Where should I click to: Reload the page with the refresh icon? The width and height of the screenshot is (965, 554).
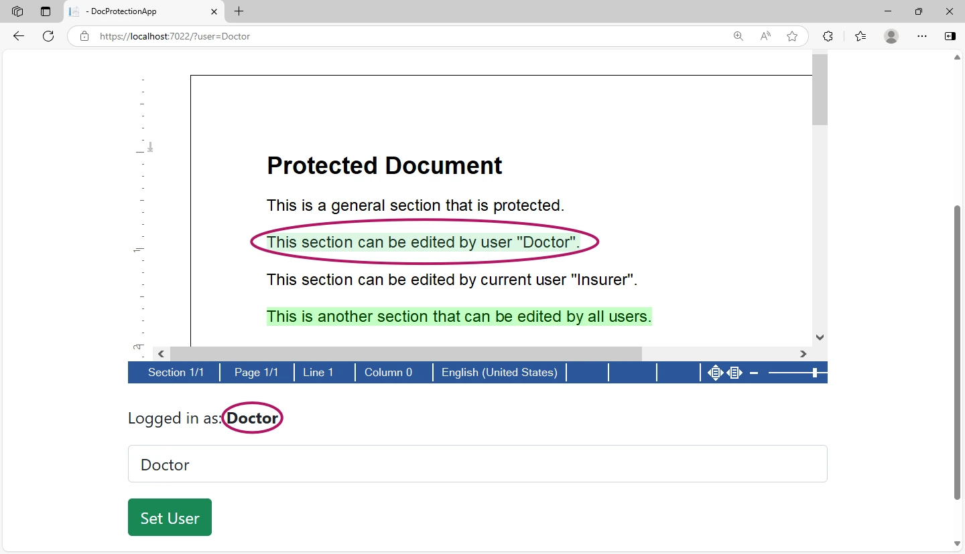[48, 36]
